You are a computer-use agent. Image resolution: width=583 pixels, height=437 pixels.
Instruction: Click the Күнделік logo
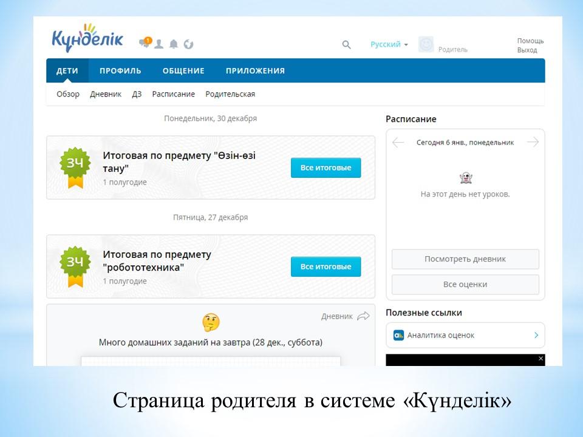pos(87,38)
